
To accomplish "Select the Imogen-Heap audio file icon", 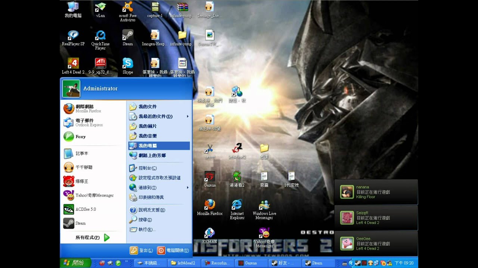I will click(x=155, y=38).
